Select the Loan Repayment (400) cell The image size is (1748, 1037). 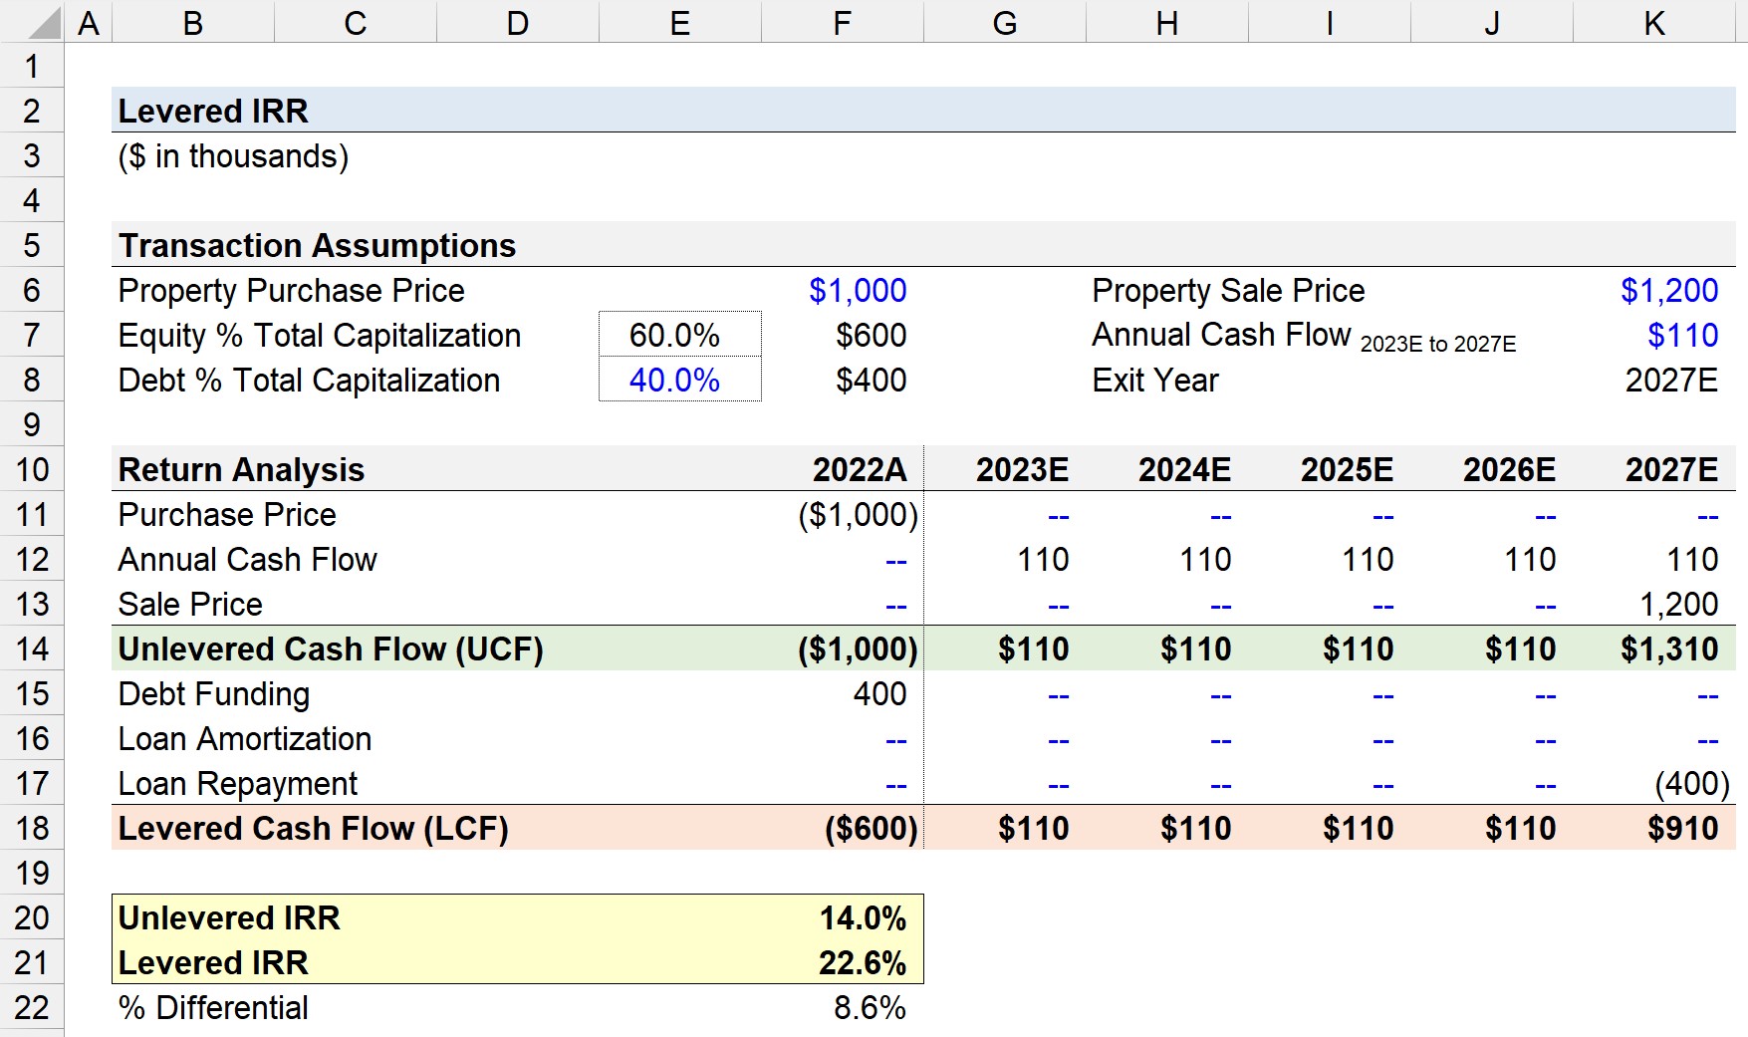[1654, 783]
